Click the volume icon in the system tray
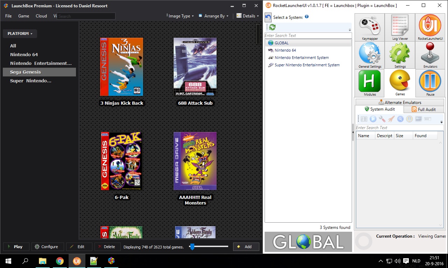 pos(397,261)
